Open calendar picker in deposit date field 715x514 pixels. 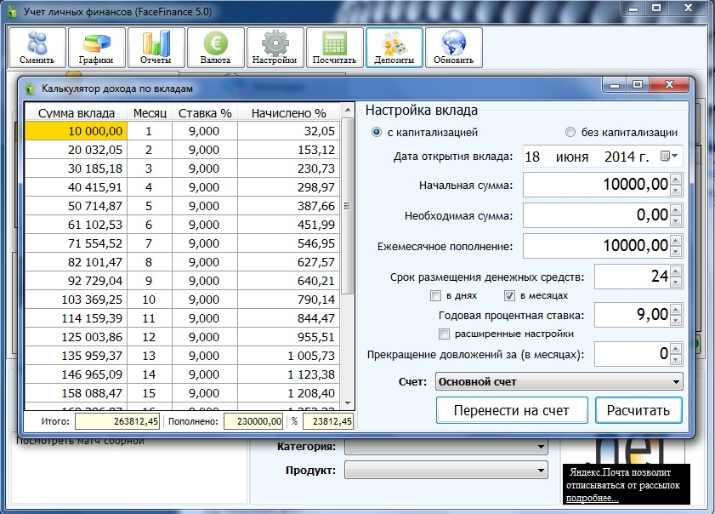[669, 156]
